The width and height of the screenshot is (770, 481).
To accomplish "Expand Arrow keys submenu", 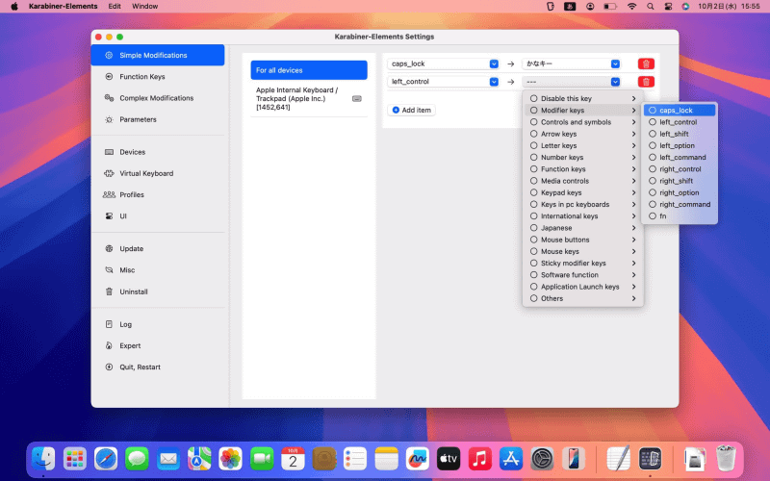I will tap(583, 134).
